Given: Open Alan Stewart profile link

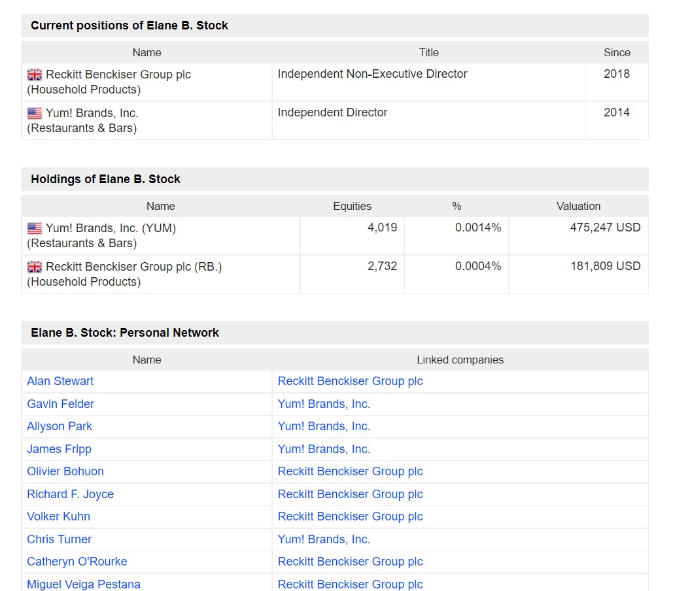Looking at the screenshot, I should tap(60, 381).
